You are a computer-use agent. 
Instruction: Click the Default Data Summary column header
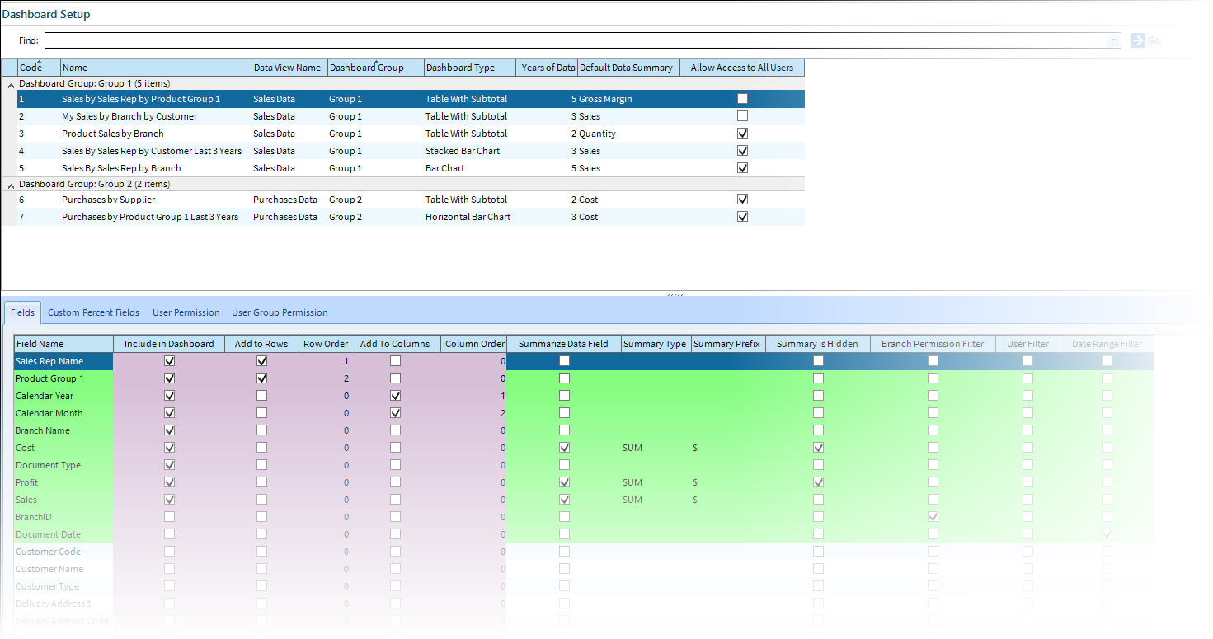tap(628, 68)
